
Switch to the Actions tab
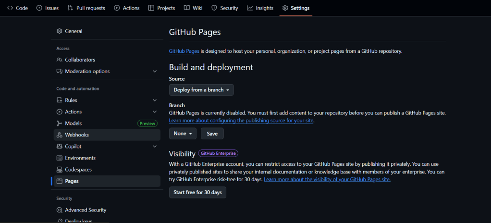pyautogui.click(x=126, y=8)
